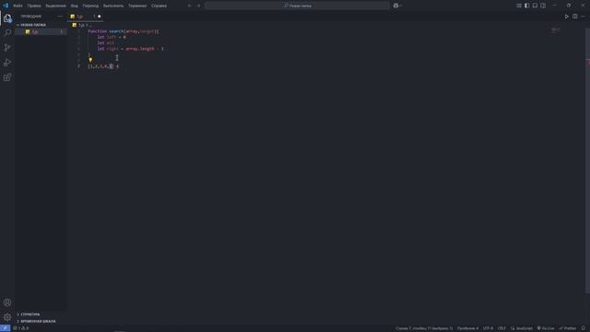Click the function search declaration line
This screenshot has width=590, height=332.
pyautogui.click(x=124, y=31)
